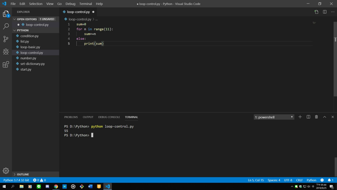Select loop-control.py under Open Editors
337x190 pixels.
(x=36, y=24)
